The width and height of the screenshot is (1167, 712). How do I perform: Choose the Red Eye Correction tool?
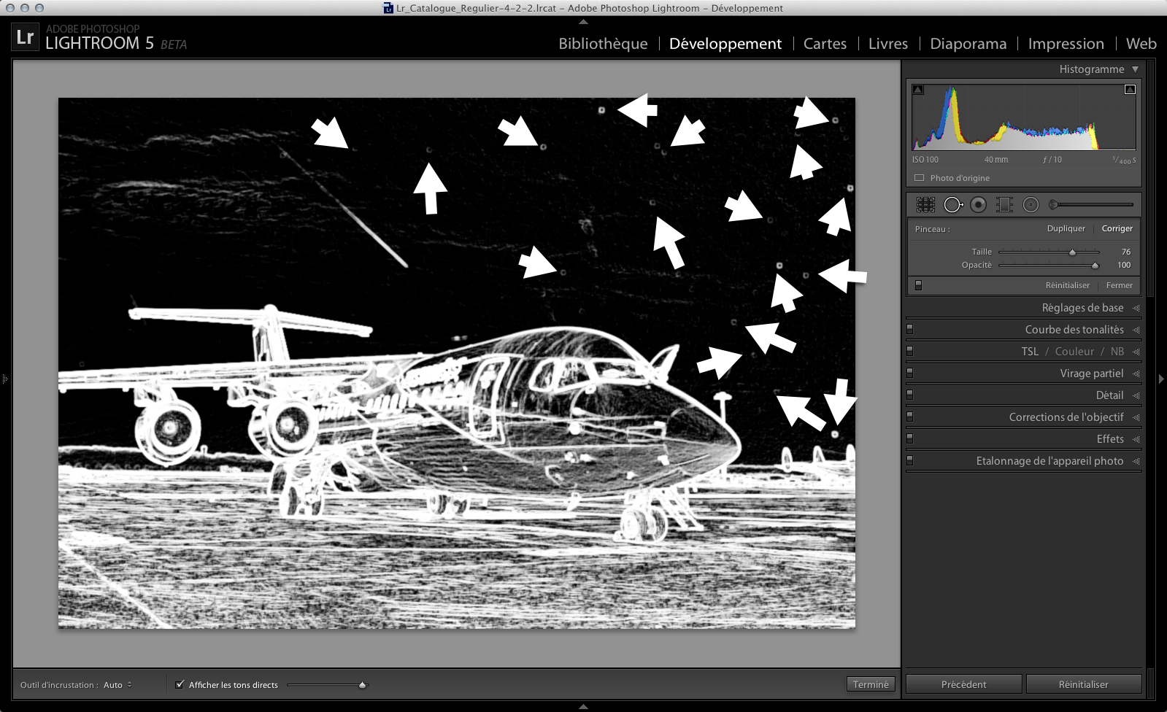[x=979, y=205]
